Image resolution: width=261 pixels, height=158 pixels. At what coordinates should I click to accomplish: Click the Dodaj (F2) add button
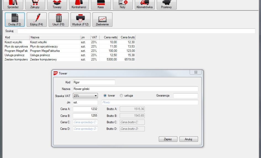15,20
